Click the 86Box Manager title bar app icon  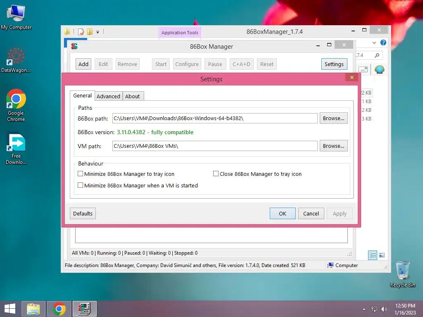(74, 46)
